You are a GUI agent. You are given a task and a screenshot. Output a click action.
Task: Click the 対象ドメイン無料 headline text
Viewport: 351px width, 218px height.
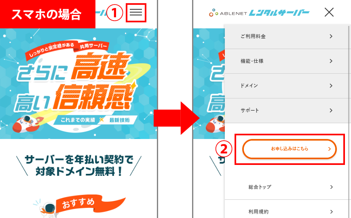(79, 172)
